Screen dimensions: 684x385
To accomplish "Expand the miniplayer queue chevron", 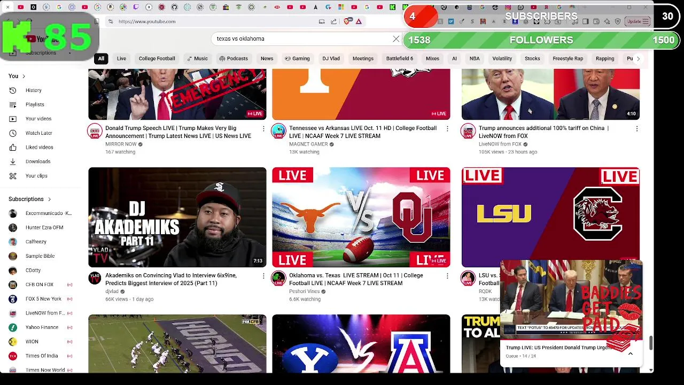I will [x=631, y=353].
